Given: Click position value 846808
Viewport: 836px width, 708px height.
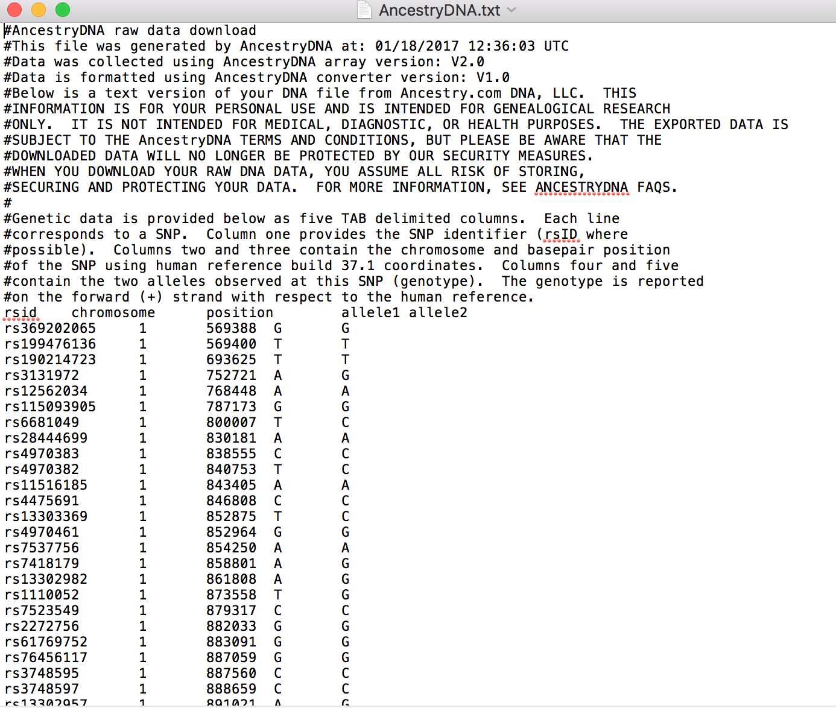Looking at the screenshot, I should [x=232, y=501].
